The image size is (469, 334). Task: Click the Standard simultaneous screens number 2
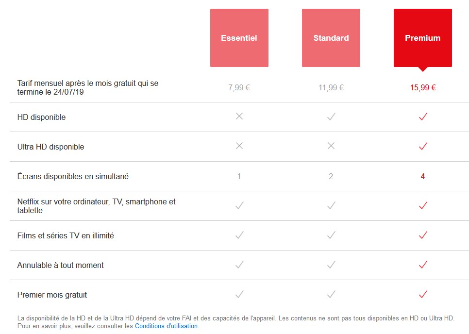coord(331,176)
